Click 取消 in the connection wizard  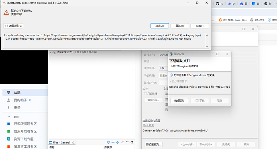(246, 145)
